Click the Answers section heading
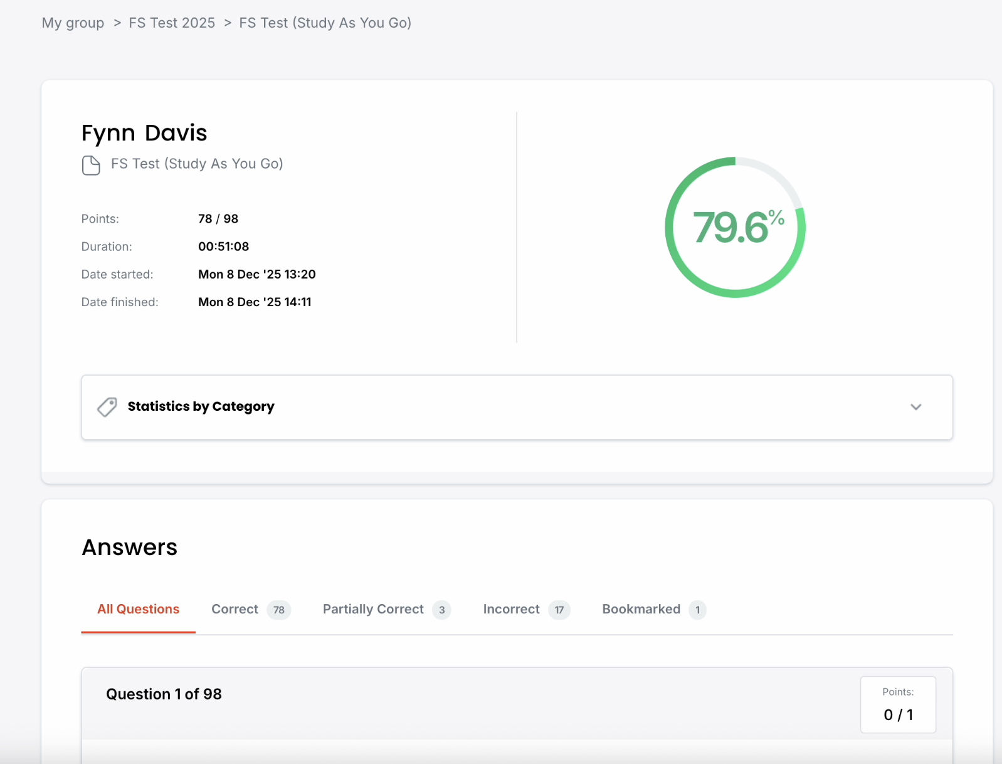Viewport: 1002px width, 764px height. (x=130, y=548)
